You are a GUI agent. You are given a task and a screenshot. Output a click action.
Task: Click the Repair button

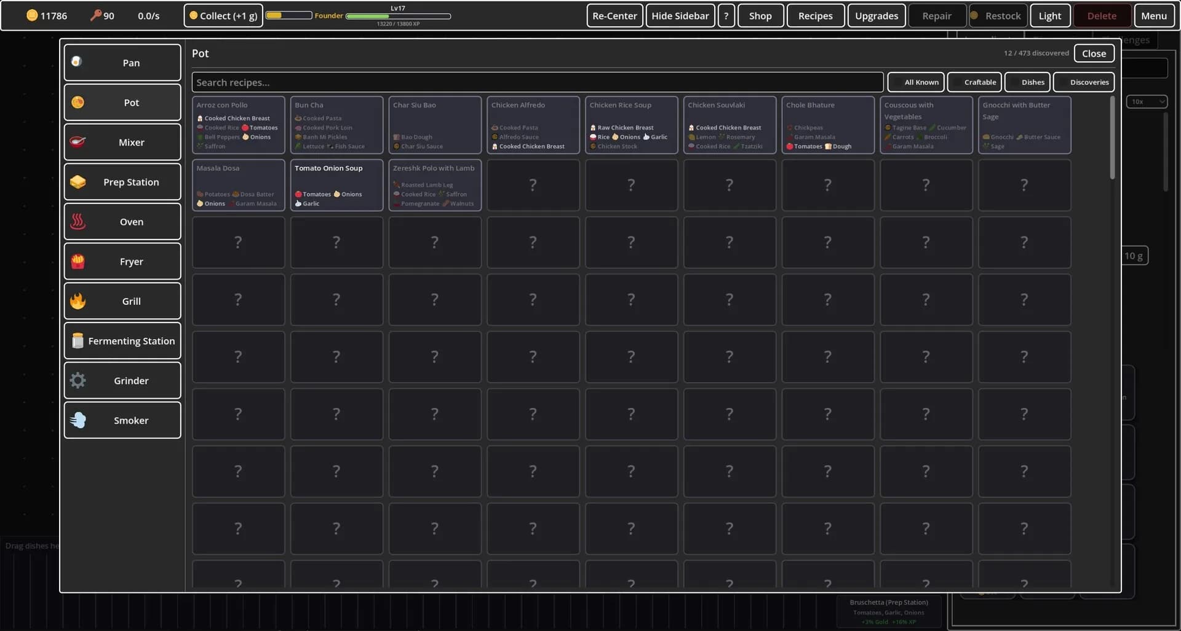pyautogui.click(x=936, y=15)
